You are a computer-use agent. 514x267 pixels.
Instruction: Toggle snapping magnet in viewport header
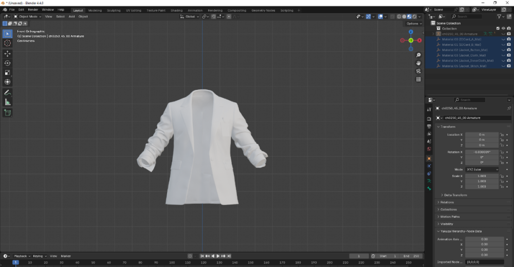213,16
